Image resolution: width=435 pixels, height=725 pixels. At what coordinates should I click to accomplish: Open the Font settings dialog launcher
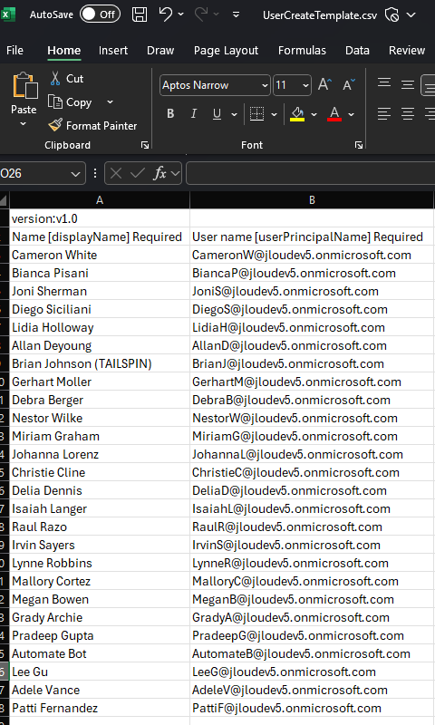point(358,145)
